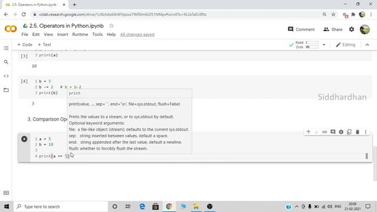Delete the cell with trash icon
This screenshot has height=212, width=377.
coord(358,132)
